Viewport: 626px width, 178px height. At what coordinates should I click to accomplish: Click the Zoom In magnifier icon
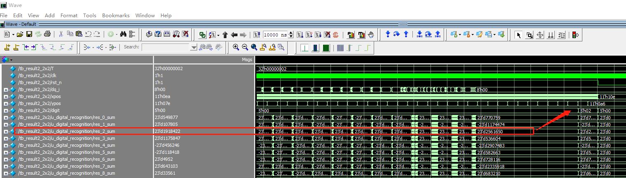[235, 47]
